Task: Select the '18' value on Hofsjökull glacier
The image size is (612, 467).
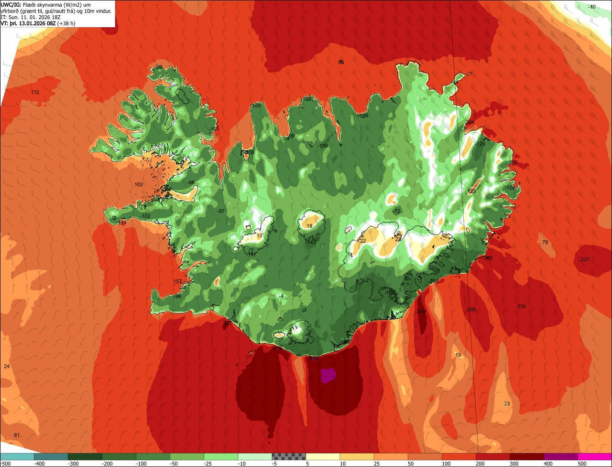Action: (309, 226)
